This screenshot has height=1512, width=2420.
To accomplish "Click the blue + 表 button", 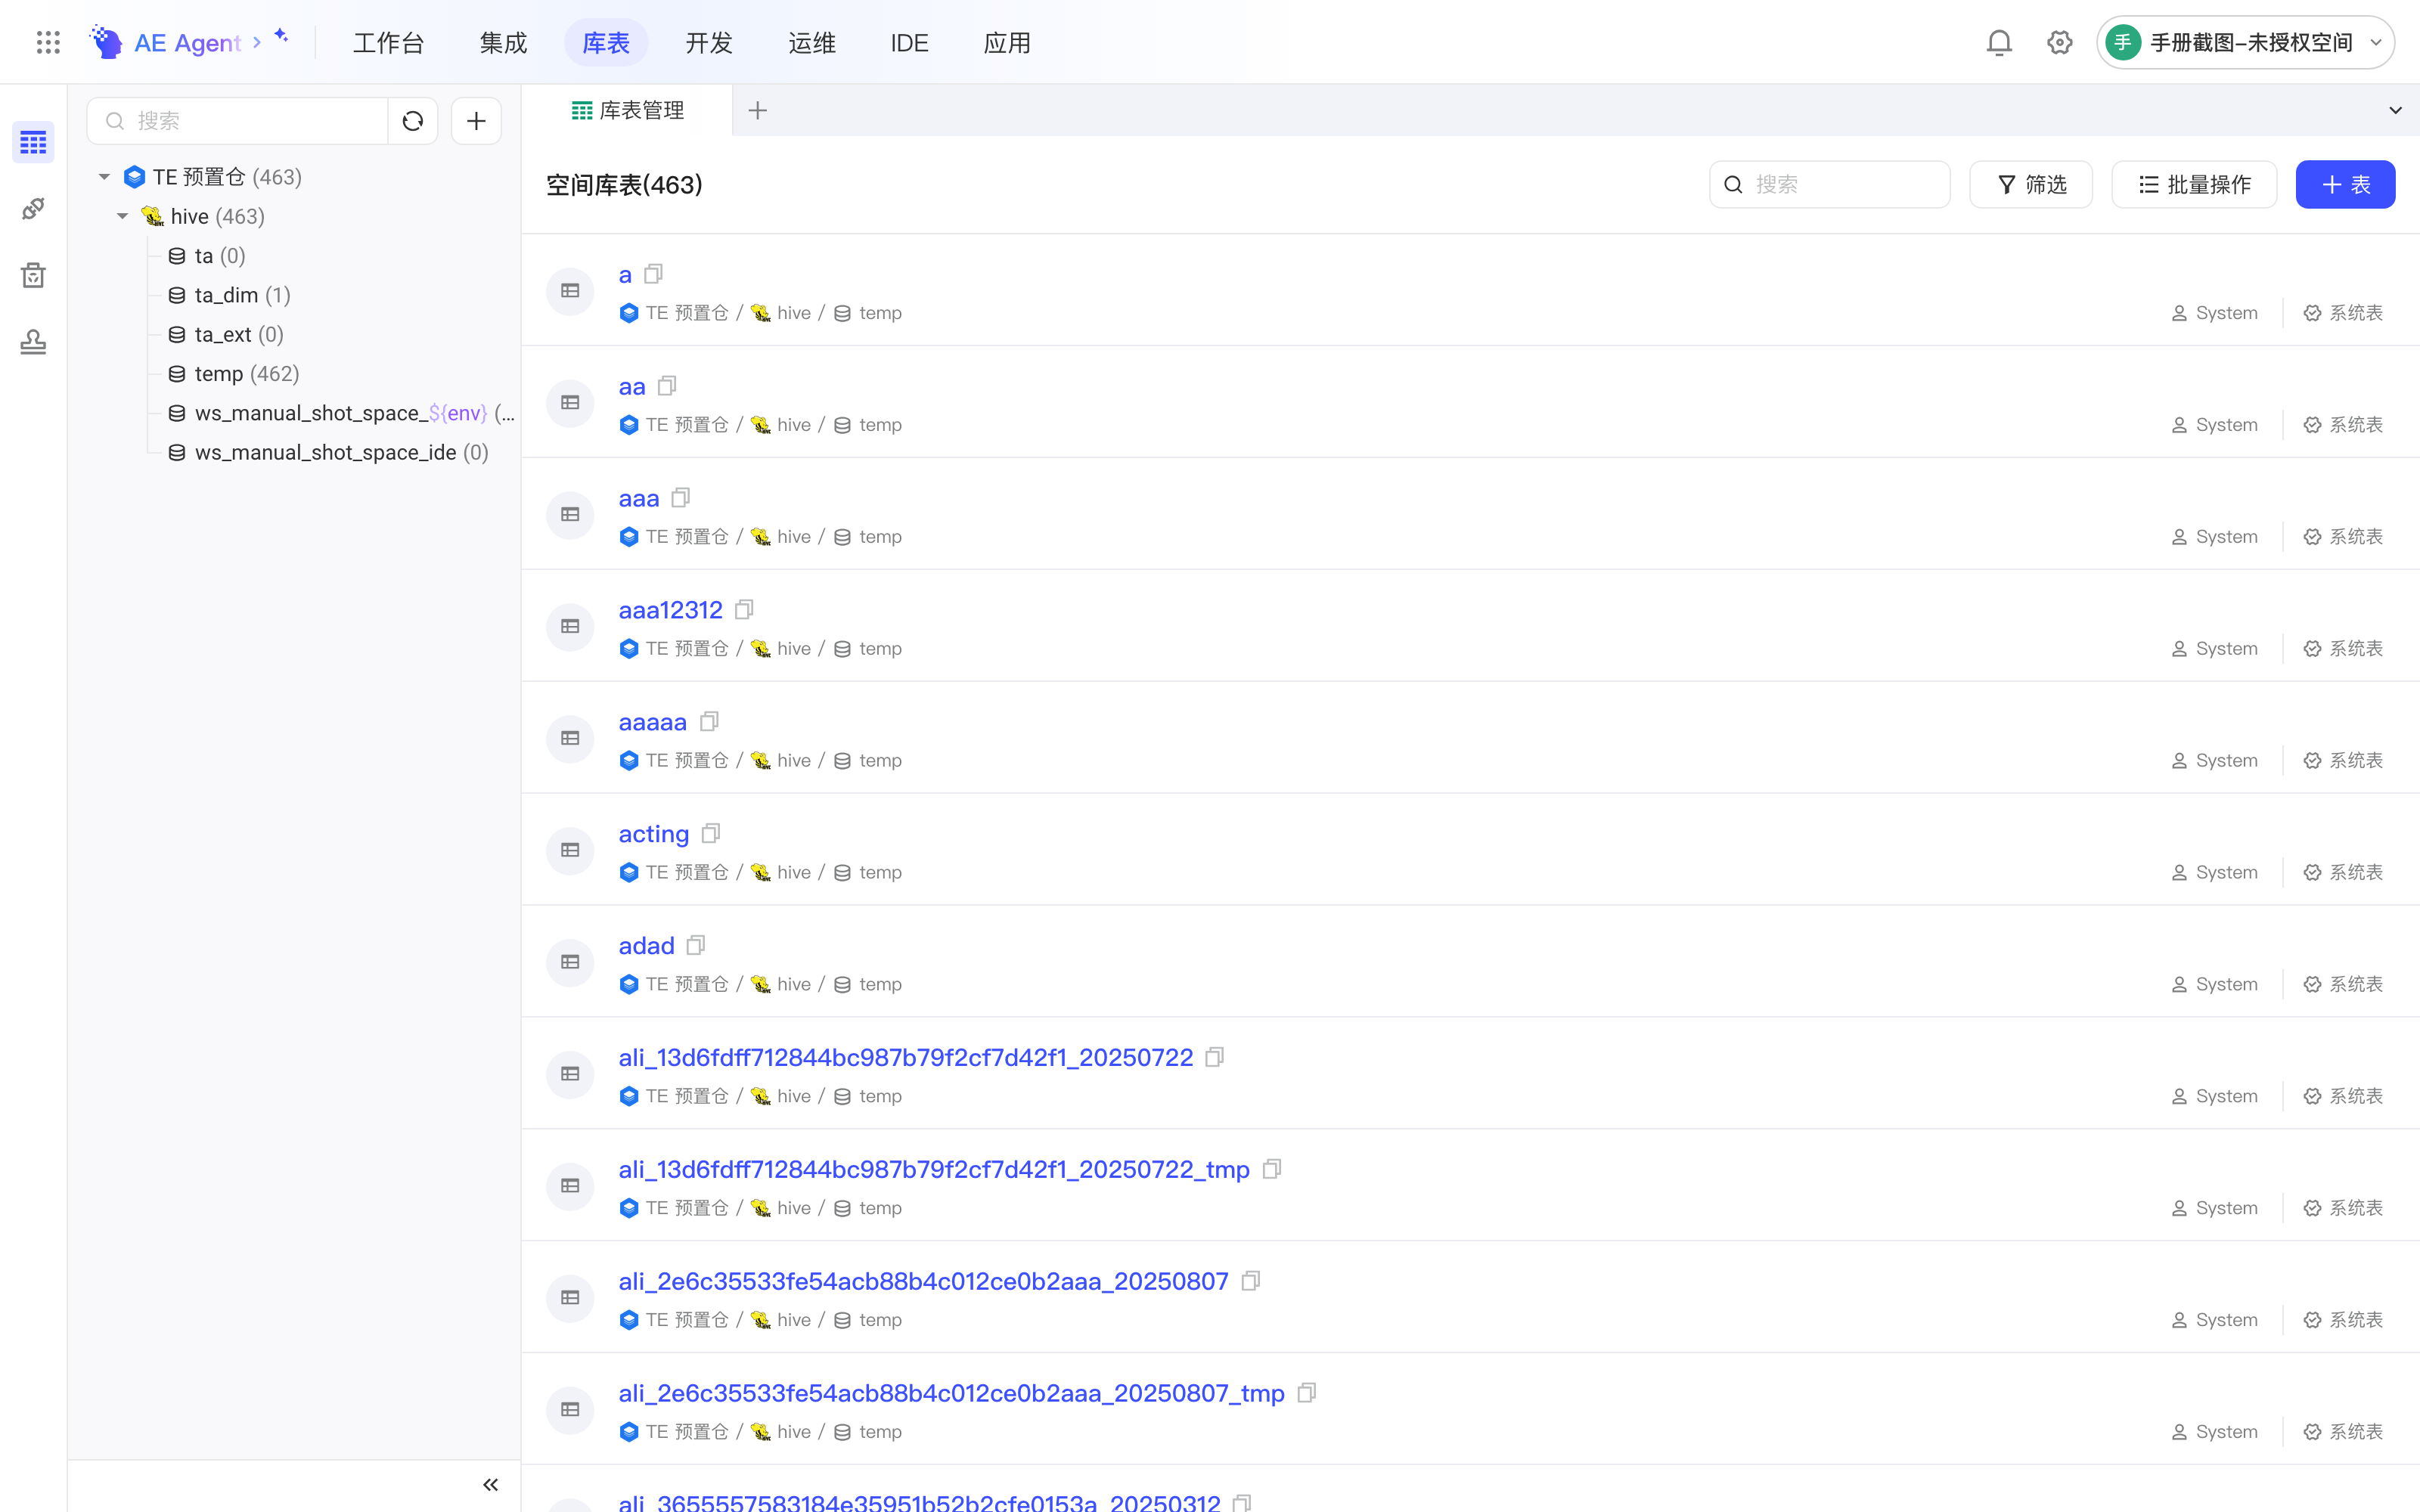I will pyautogui.click(x=2345, y=185).
